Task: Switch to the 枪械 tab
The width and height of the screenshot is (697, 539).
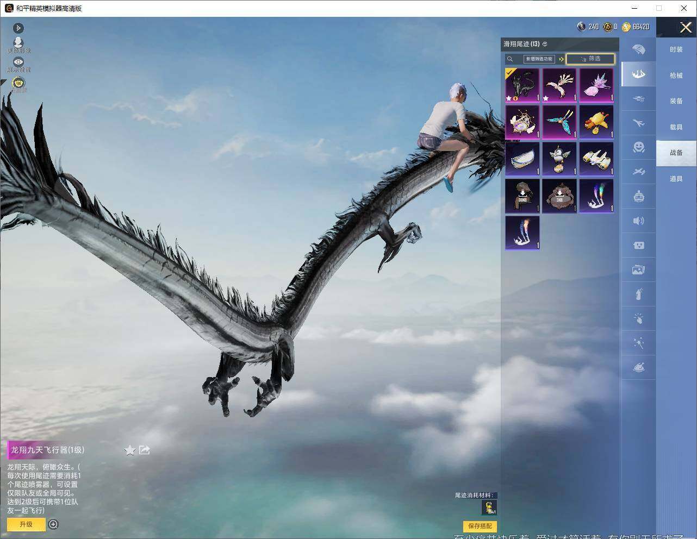Action: 676,76
